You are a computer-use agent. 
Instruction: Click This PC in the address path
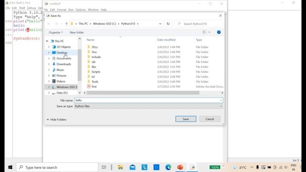[x=83, y=23]
